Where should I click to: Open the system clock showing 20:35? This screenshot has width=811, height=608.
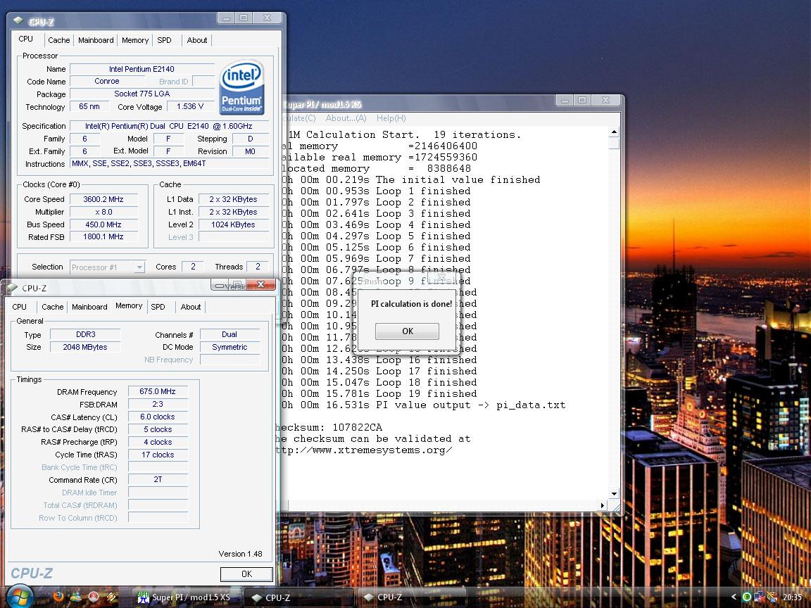pos(792,597)
